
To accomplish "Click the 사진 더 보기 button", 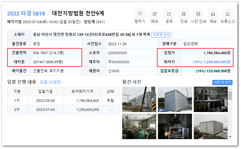I will (222, 82).
